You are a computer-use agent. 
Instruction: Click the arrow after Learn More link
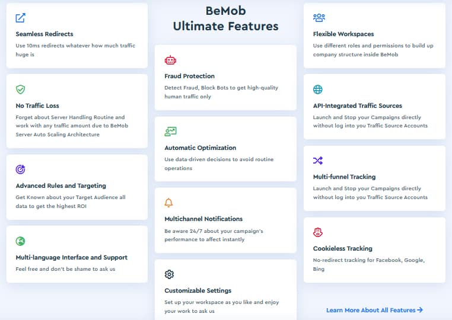(x=420, y=310)
